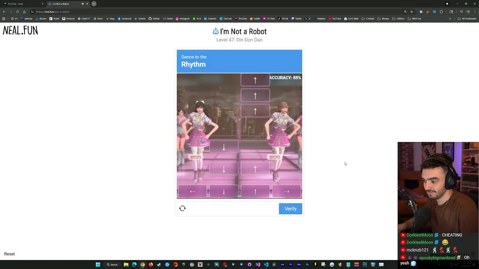This screenshot has height=269, width=479.
Task: Go to the browser home page
Action: [24, 12]
